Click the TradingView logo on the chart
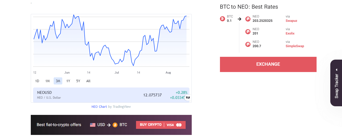This screenshot has height=140, width=342. [x=188, y=98]
